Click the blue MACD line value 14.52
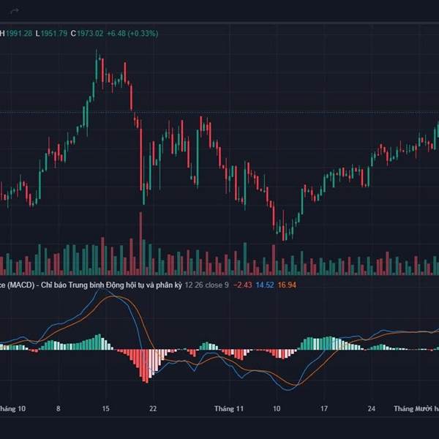The image size is (439, 439). [x=265, y=285]
